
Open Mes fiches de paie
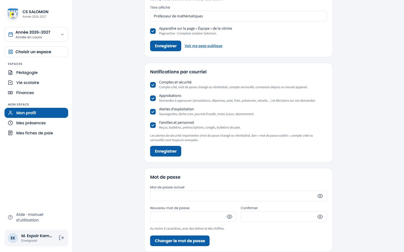tap(36, 133)
